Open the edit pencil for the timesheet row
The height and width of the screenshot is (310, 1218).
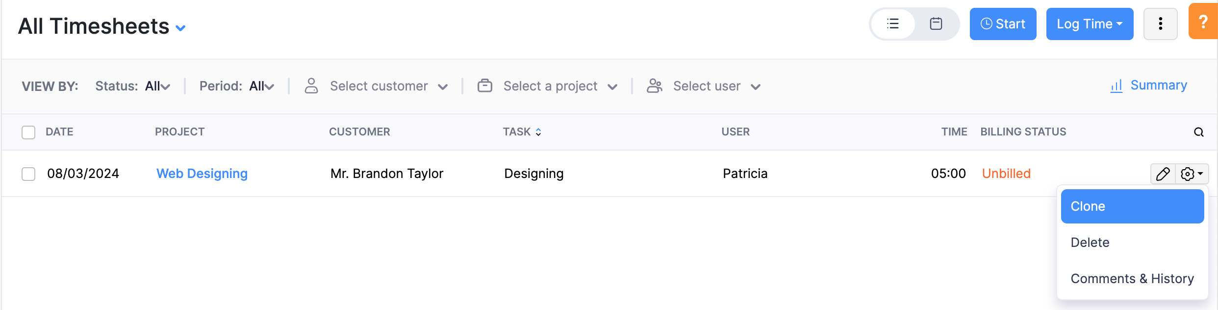point(1163,174)
